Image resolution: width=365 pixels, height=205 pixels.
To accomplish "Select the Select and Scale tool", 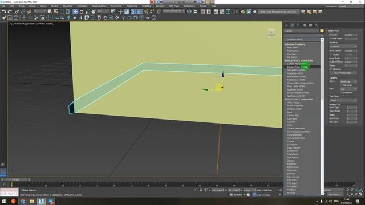I will (x=87, y=11).
